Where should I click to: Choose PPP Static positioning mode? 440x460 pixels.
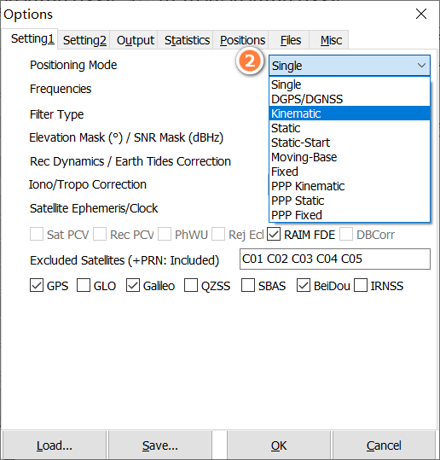pyautogui.click(x=350, y=201)
